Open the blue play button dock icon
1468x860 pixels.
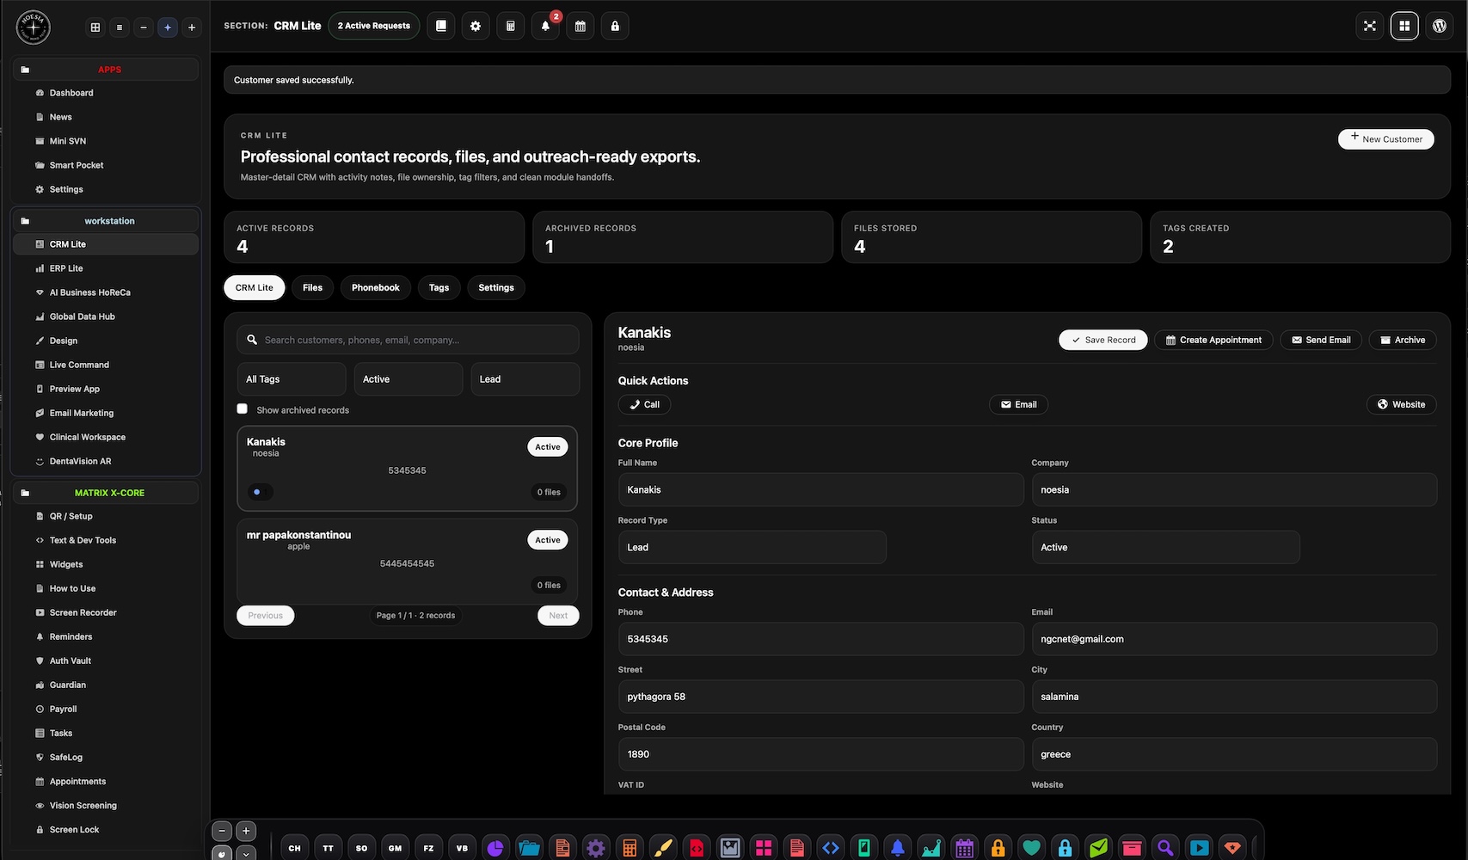1199,848
